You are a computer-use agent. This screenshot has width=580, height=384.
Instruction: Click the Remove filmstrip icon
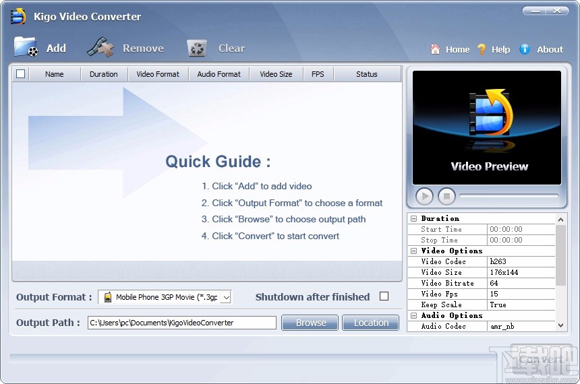click(100, 47)
